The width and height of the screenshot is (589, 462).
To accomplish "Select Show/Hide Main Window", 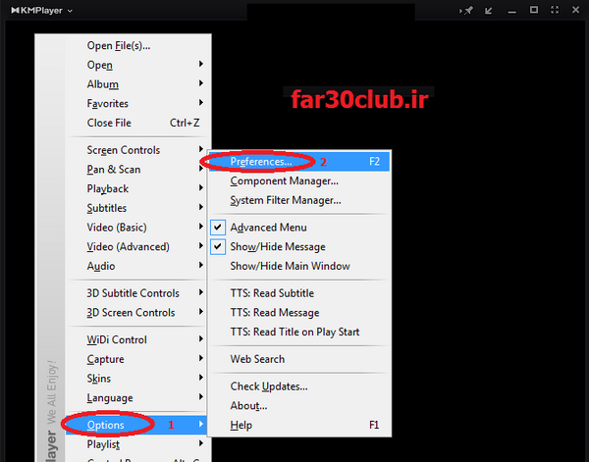I will point(299,266).
